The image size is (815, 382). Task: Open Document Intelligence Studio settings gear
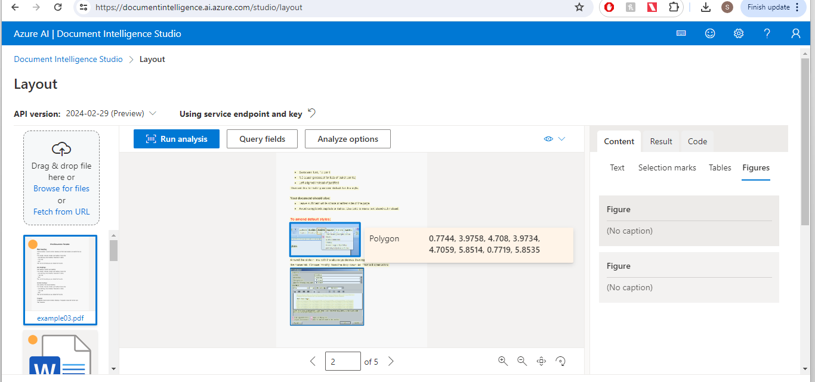[x=738, y=33]
